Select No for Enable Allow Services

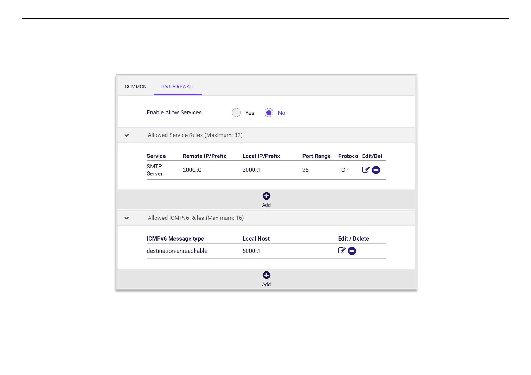click(269, 113)
